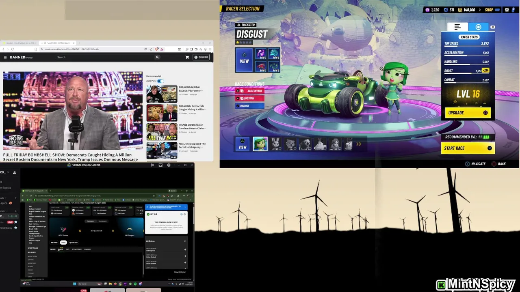Expand more racers with the yellow double-arrow
Image resolution: width=520 pixels, height=292 pixels.
click(x=359, y=144)
